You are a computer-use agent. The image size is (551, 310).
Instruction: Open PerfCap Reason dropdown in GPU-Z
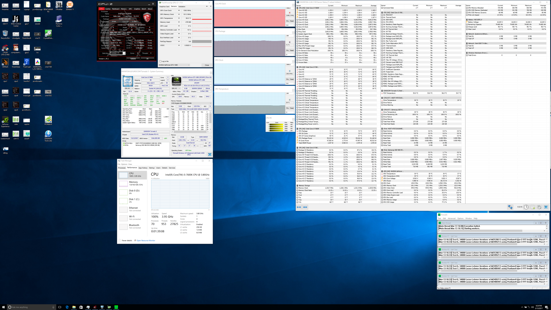tap(179, 41)
